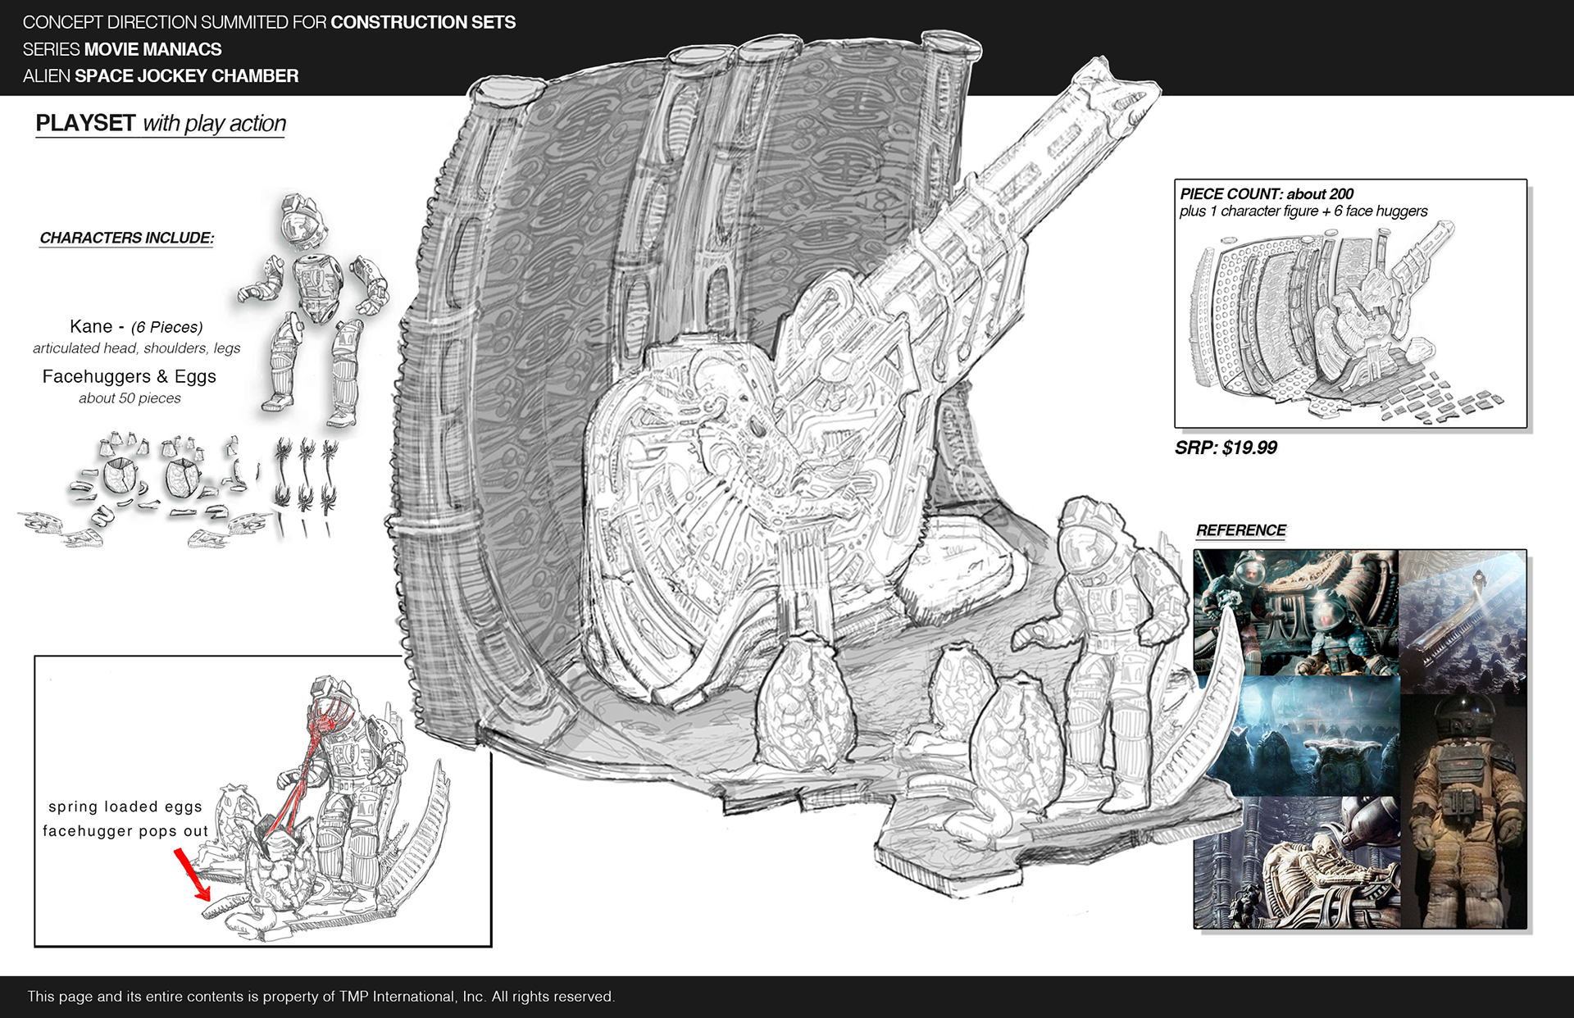
Task: Click 'articulated head, shoulders, legs' caption
Action: [x=136, y=348]
